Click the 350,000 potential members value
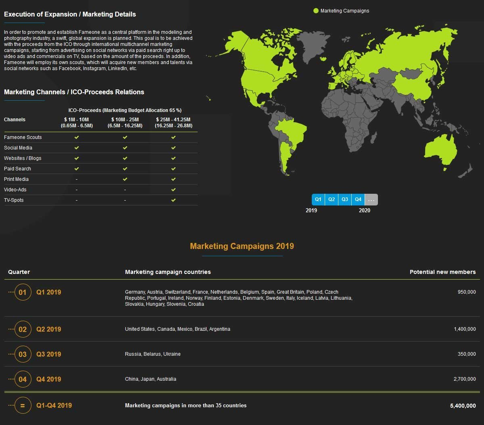484x425 pixels. [467, 354]
